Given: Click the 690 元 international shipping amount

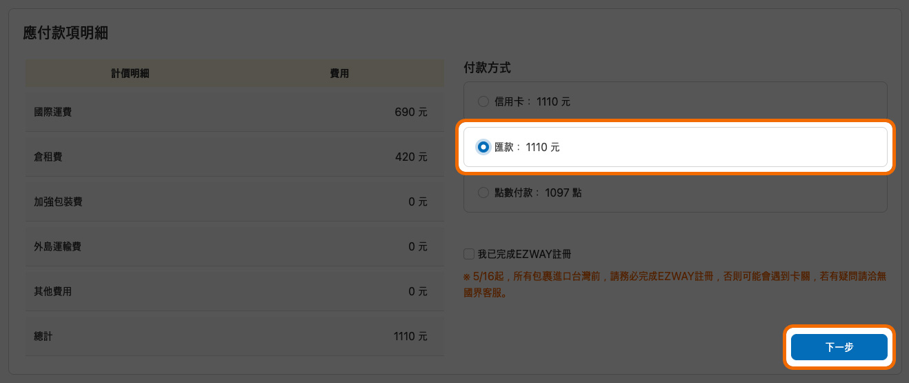Looking at the screenshot, I should [x=411, y=112].
